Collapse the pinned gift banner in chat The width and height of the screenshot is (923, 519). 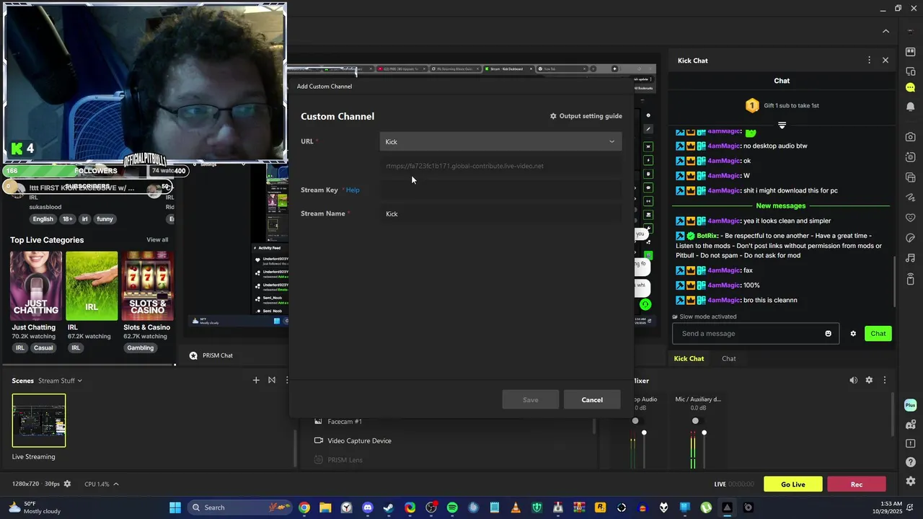coord(782,125)
